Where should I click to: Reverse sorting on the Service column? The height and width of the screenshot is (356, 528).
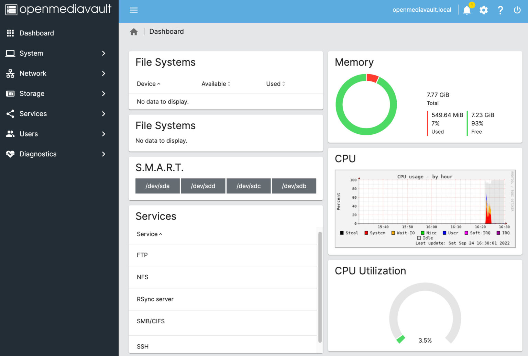149,234
